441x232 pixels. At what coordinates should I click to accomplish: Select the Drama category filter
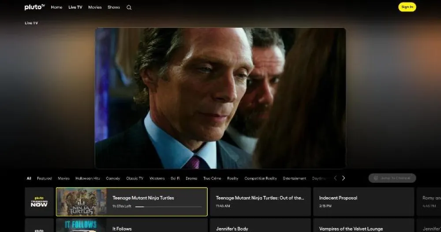coord(191,178)
